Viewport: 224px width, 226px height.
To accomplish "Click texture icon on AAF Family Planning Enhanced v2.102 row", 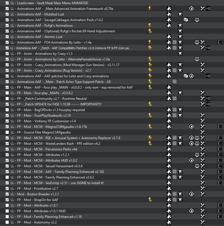I will pos(175,171).
